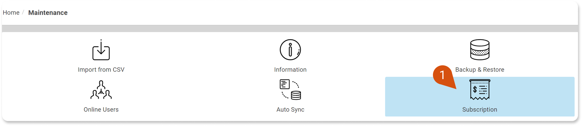582x126 pixels.
Task: Click the highlighted blue Subscription tile background
Action: [480, 97]
